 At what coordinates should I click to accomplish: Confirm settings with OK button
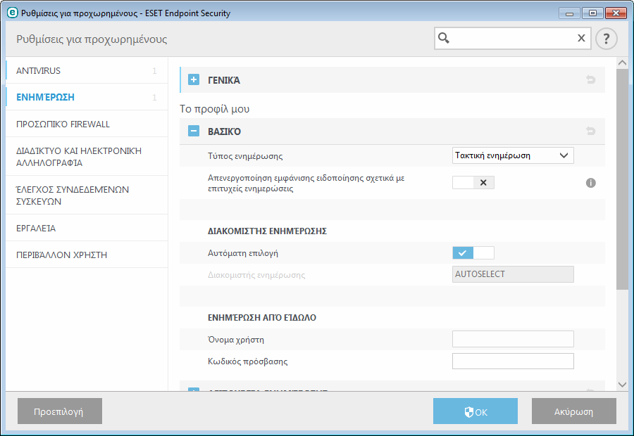click(x=475, y=411)
